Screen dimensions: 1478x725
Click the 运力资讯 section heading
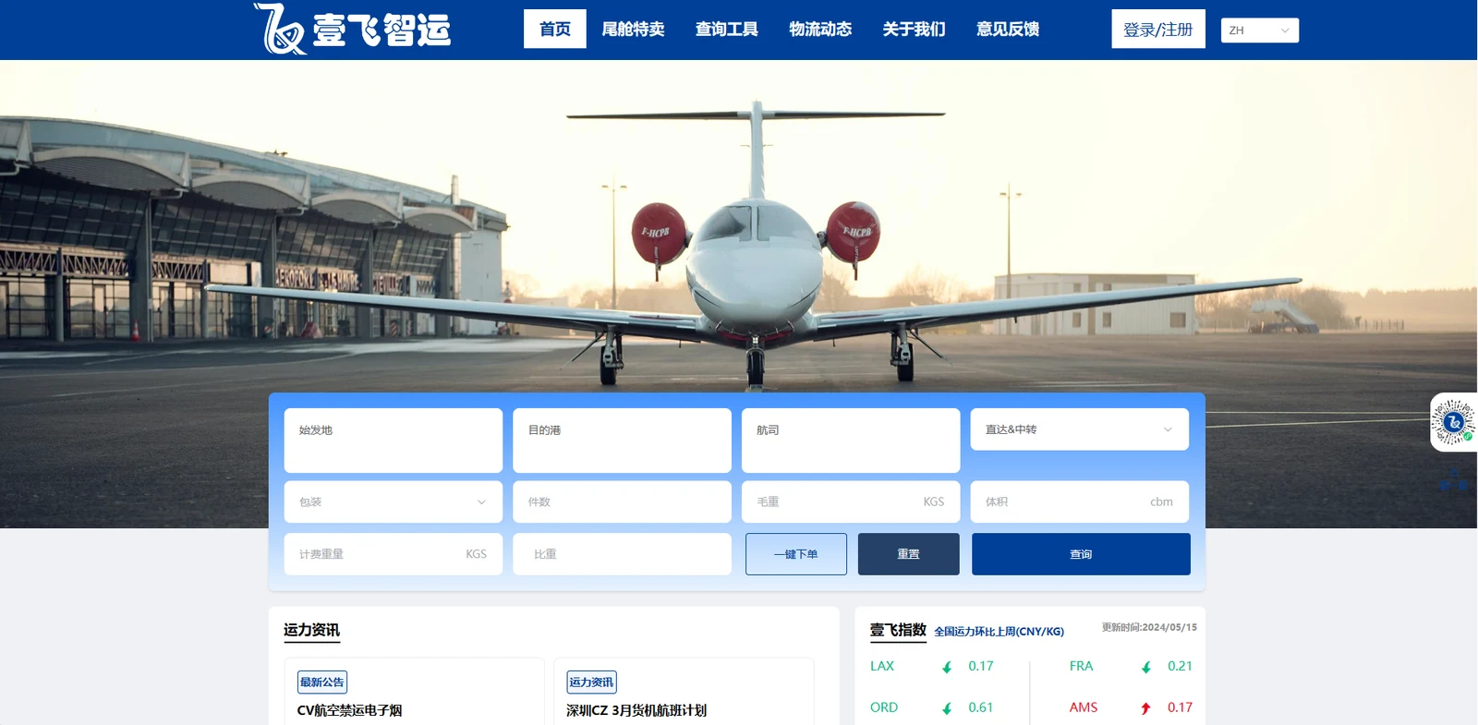311,630
